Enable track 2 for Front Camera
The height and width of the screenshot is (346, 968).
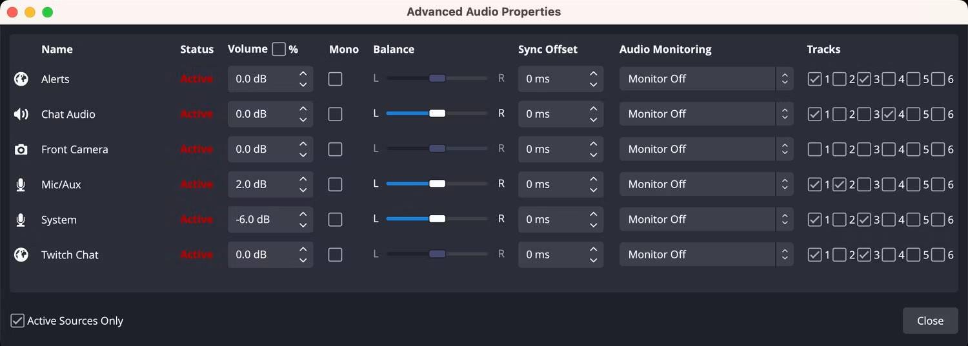(839, 149)
